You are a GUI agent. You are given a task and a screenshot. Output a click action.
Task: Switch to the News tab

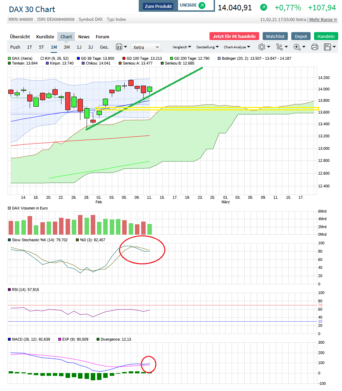coord(84,36)
